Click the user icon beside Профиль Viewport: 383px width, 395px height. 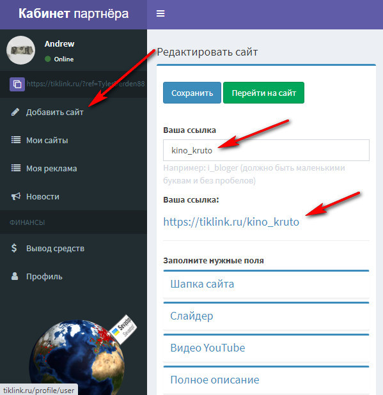pos(15,276)
